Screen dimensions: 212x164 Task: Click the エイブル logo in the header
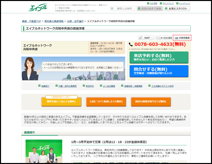point(38,7)
